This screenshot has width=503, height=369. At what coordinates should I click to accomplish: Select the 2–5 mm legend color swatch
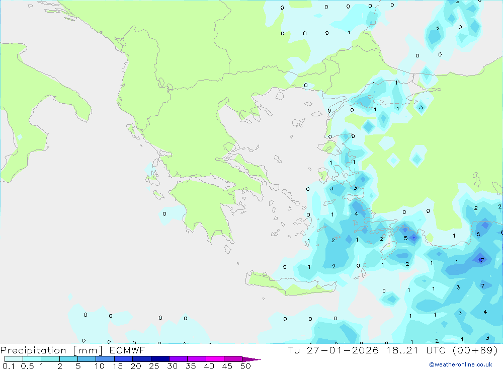[x=68, y=359]
